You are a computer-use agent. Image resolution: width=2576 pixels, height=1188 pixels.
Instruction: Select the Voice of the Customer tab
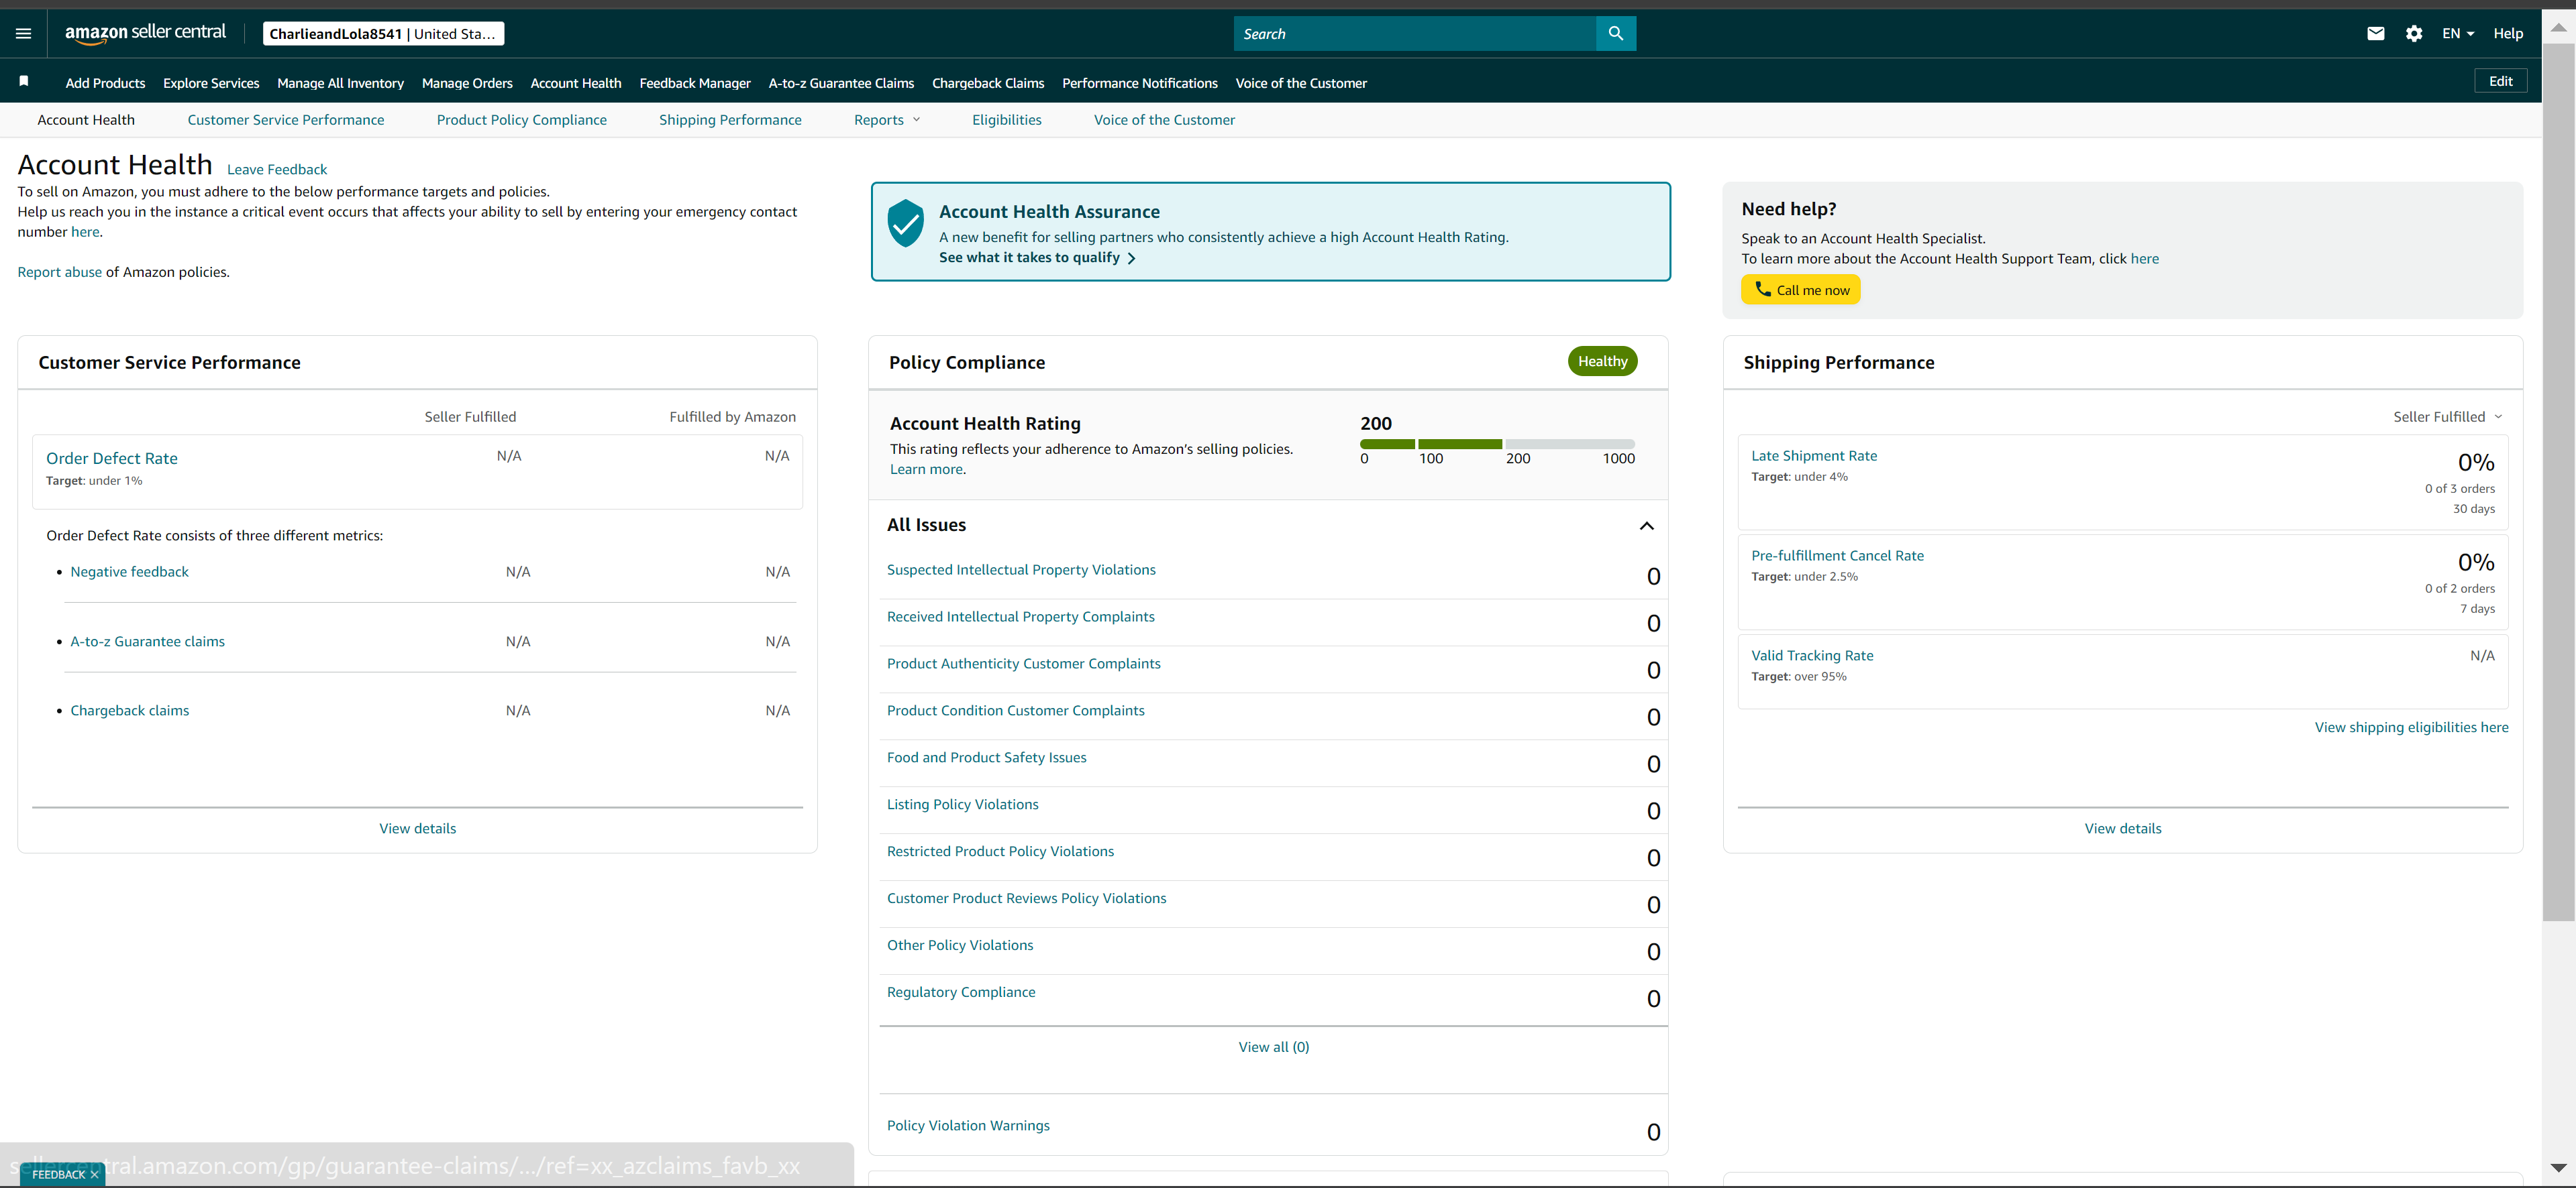point(1164,120)
